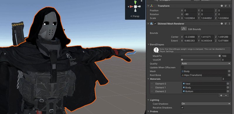Click the BlendShape warning info icon
Image resolution: width=234 pixels, height=114 pixels.
156,50
